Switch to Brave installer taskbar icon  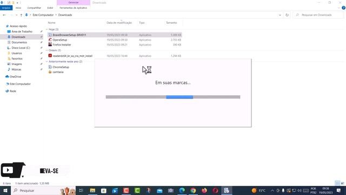coord(227,190)
